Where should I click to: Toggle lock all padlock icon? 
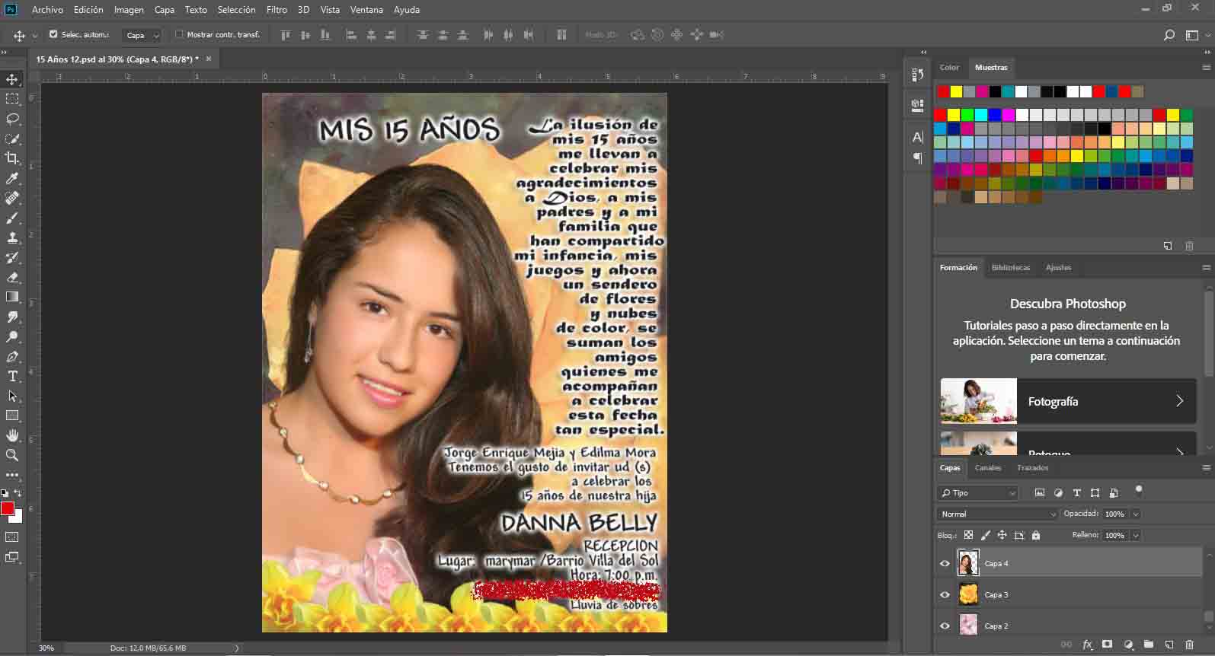click(x=1036, y=535)
